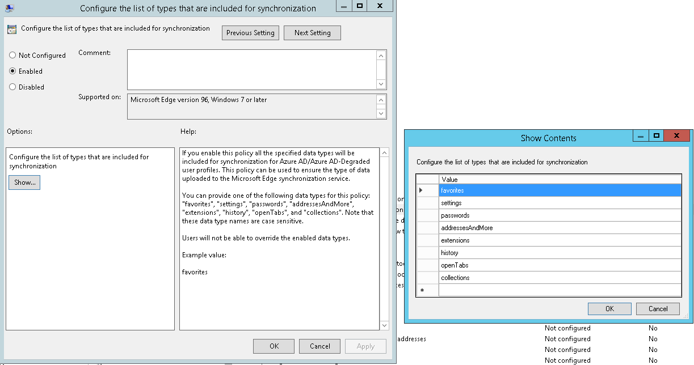Click the Previous Setting button
The width and height of the screenshot is (694, 365).
(250, 33)
